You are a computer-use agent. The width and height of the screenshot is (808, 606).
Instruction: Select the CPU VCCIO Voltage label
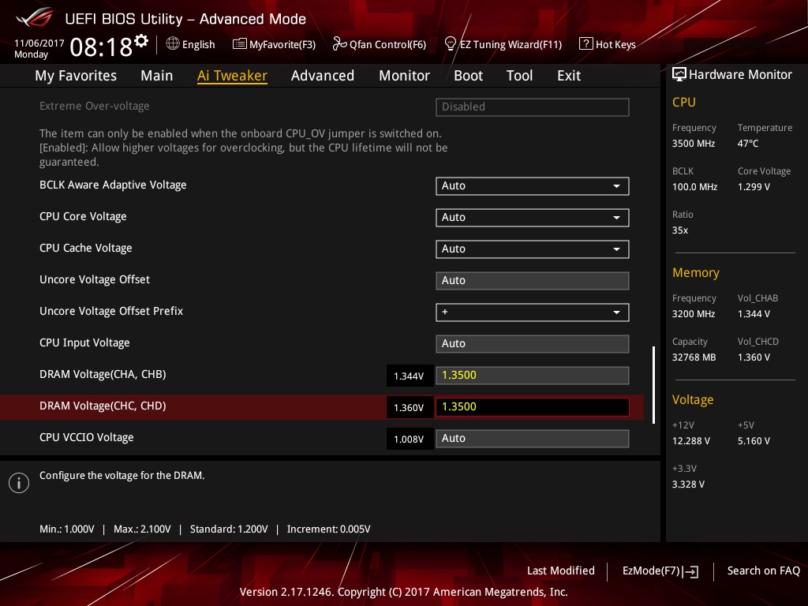point(87,437)
